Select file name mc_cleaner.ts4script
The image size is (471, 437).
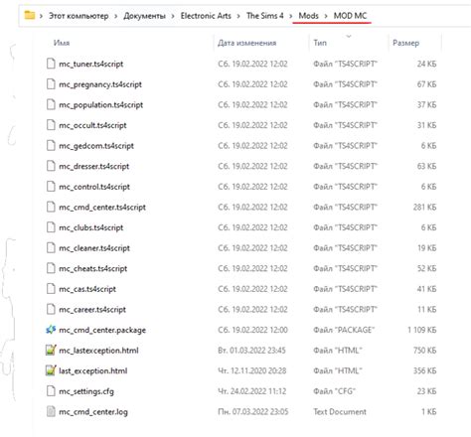point(94,248)
